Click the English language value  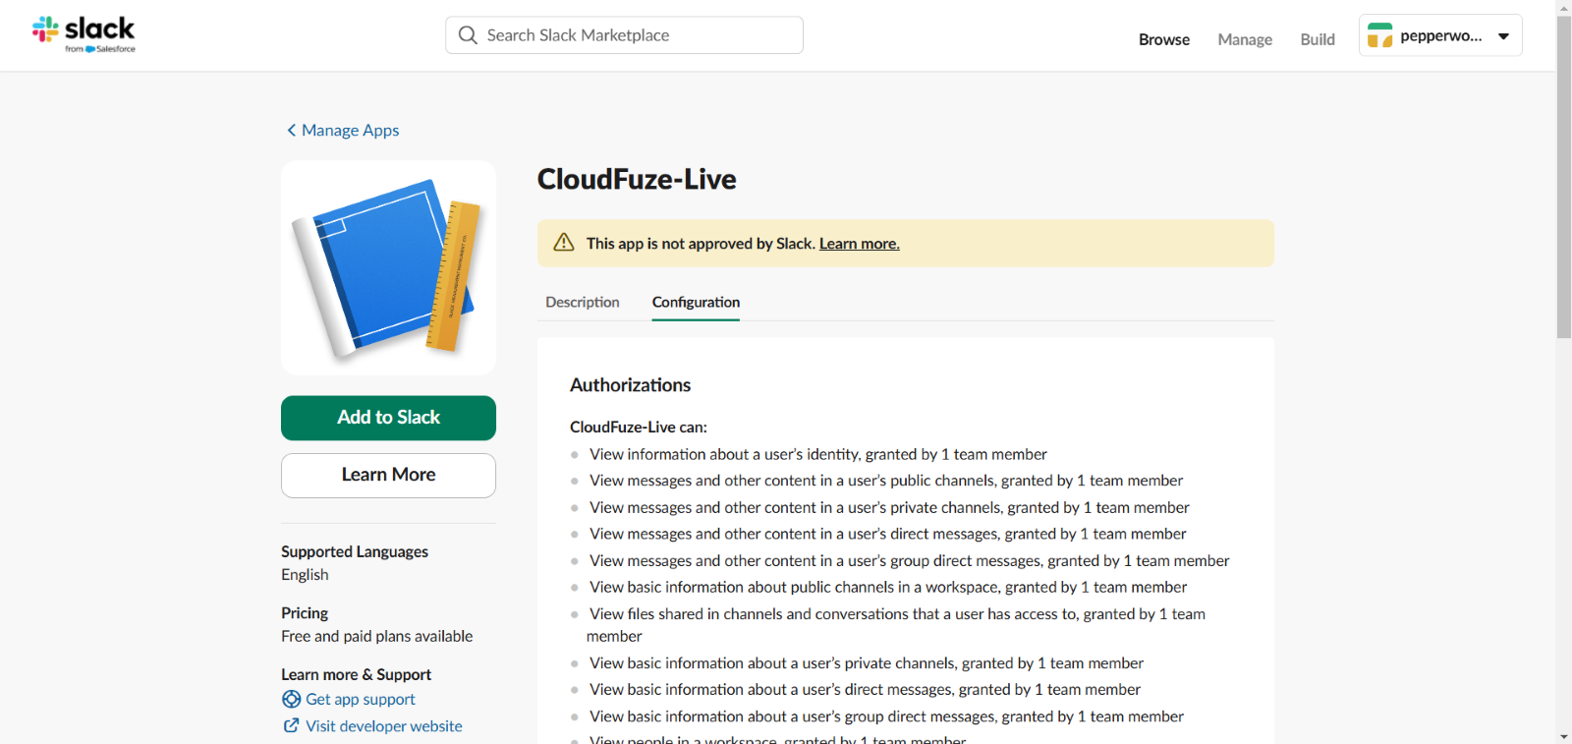click(305, 575)
